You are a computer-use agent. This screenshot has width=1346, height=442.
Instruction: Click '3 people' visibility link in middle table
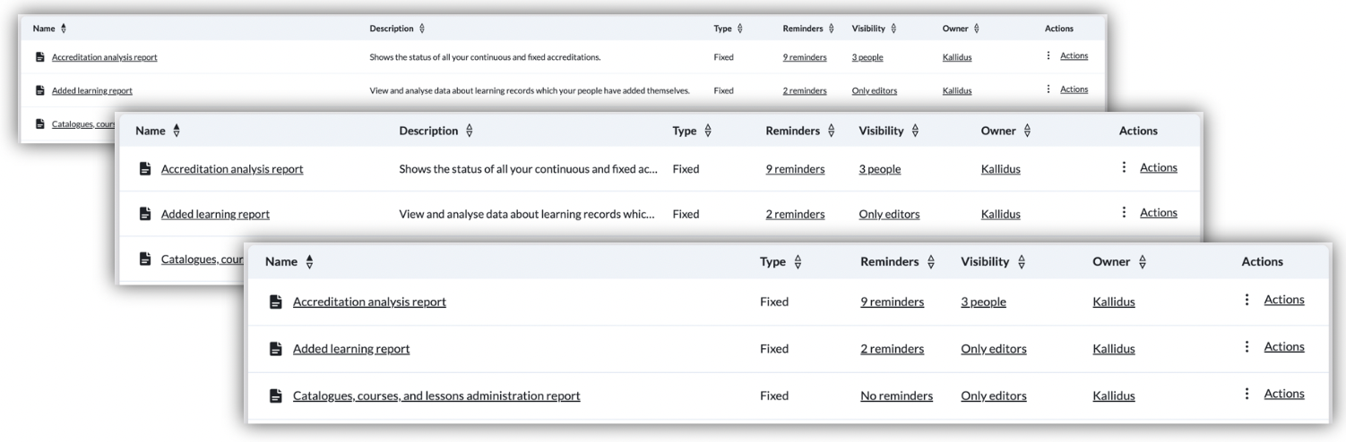point(879,170)
